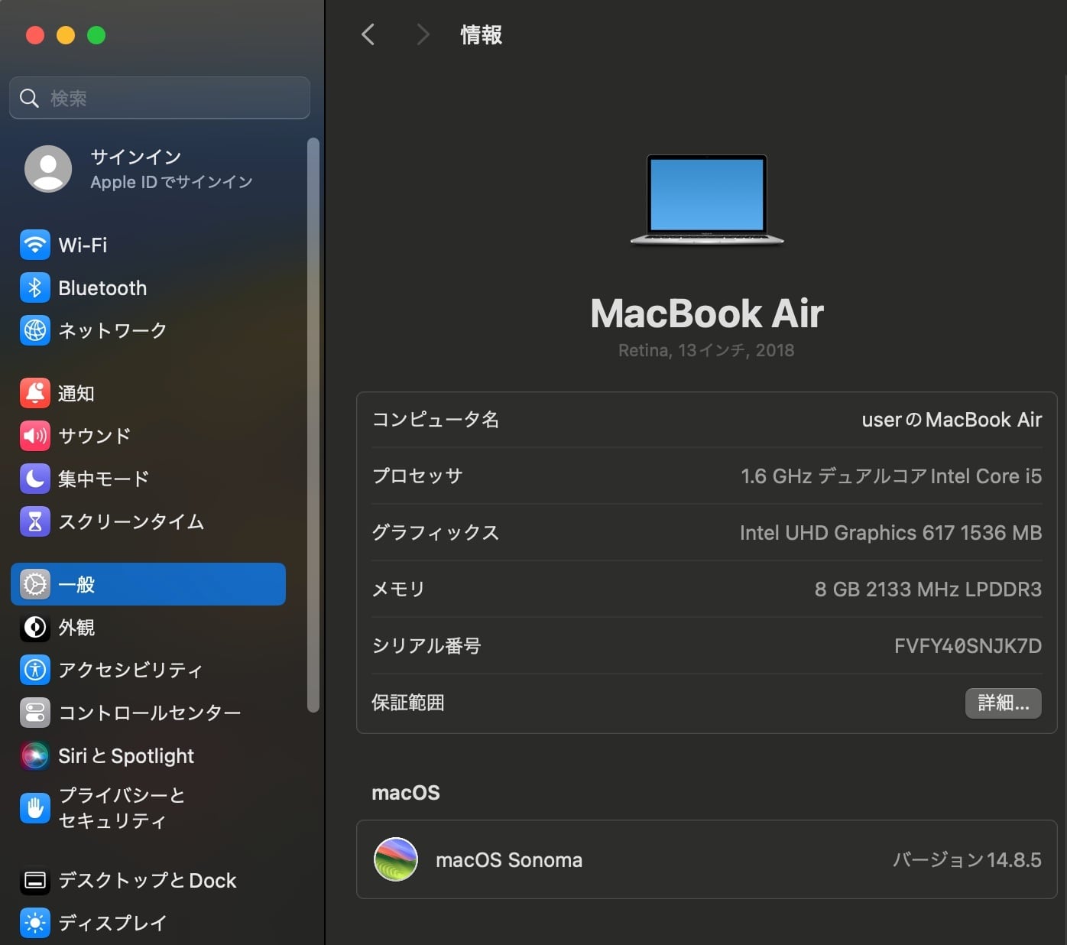Click 'Intel UHD Graphics 617 1536 MB' value

tap(890, 533)
